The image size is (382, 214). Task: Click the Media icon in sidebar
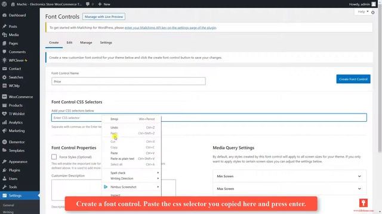pyautogui.click(x=4, y=34)
